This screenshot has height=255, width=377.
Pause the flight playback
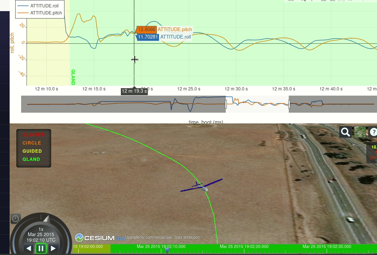tap(41, 248)
